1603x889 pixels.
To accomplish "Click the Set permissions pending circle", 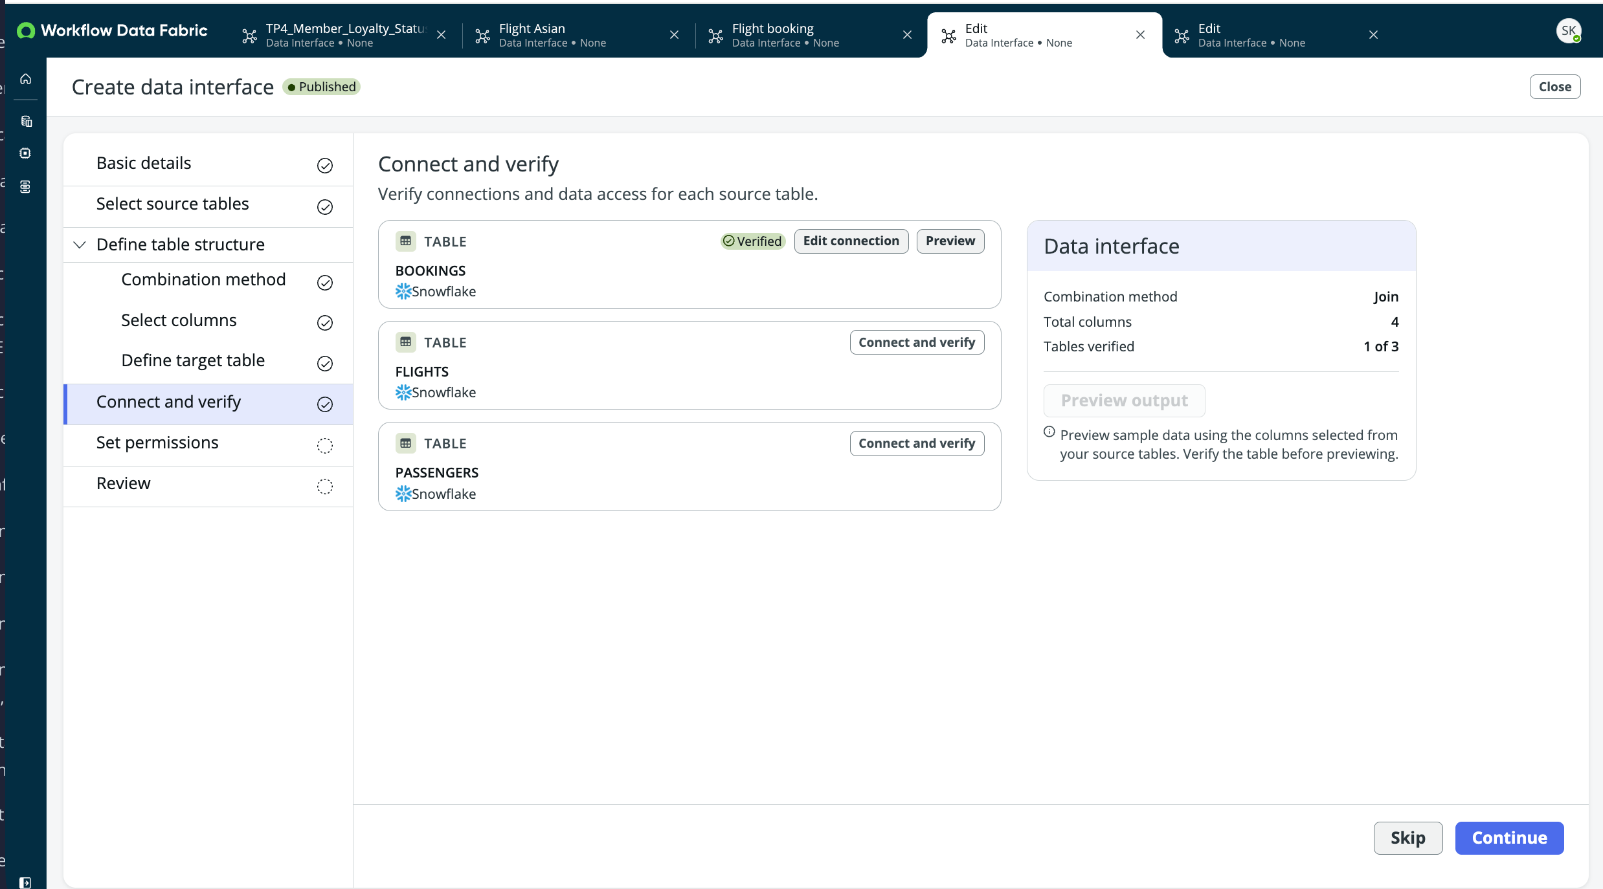I will [x=325, y=445].
